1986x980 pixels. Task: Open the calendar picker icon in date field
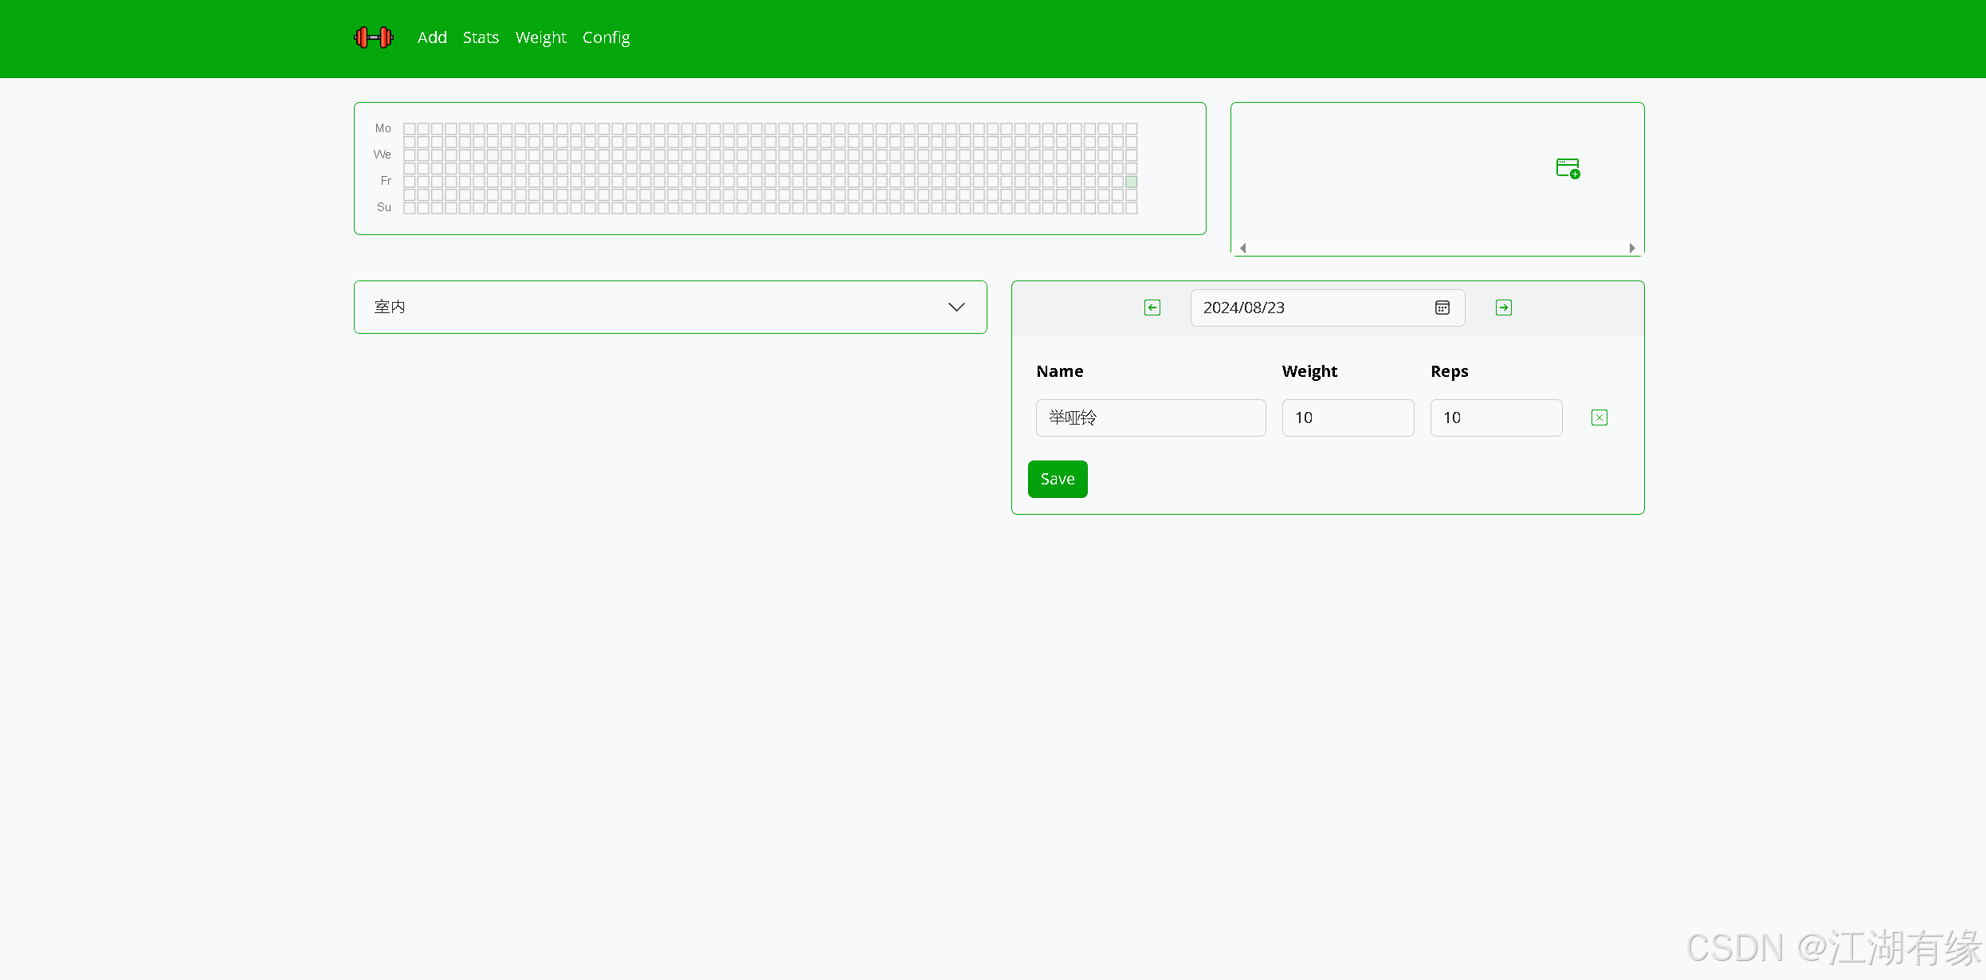pyautogui.click(x=1442, y=308)
